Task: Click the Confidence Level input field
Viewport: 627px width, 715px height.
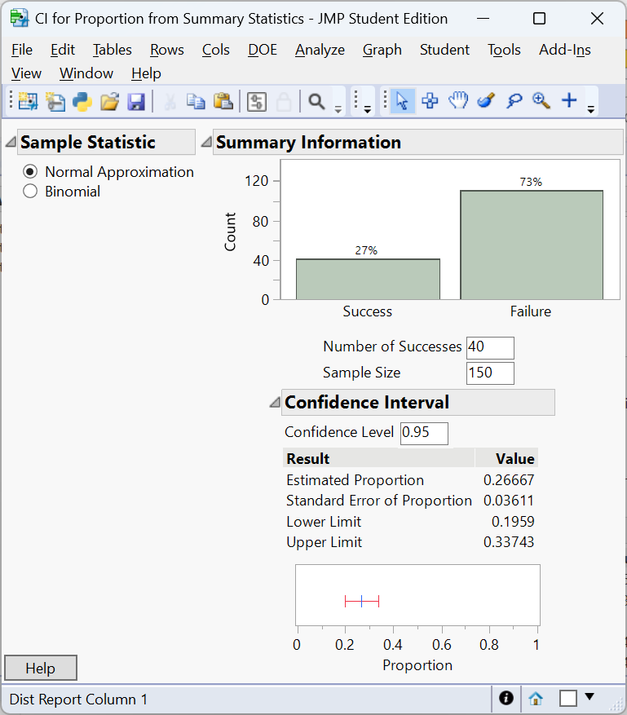Action: click(423, 433)
